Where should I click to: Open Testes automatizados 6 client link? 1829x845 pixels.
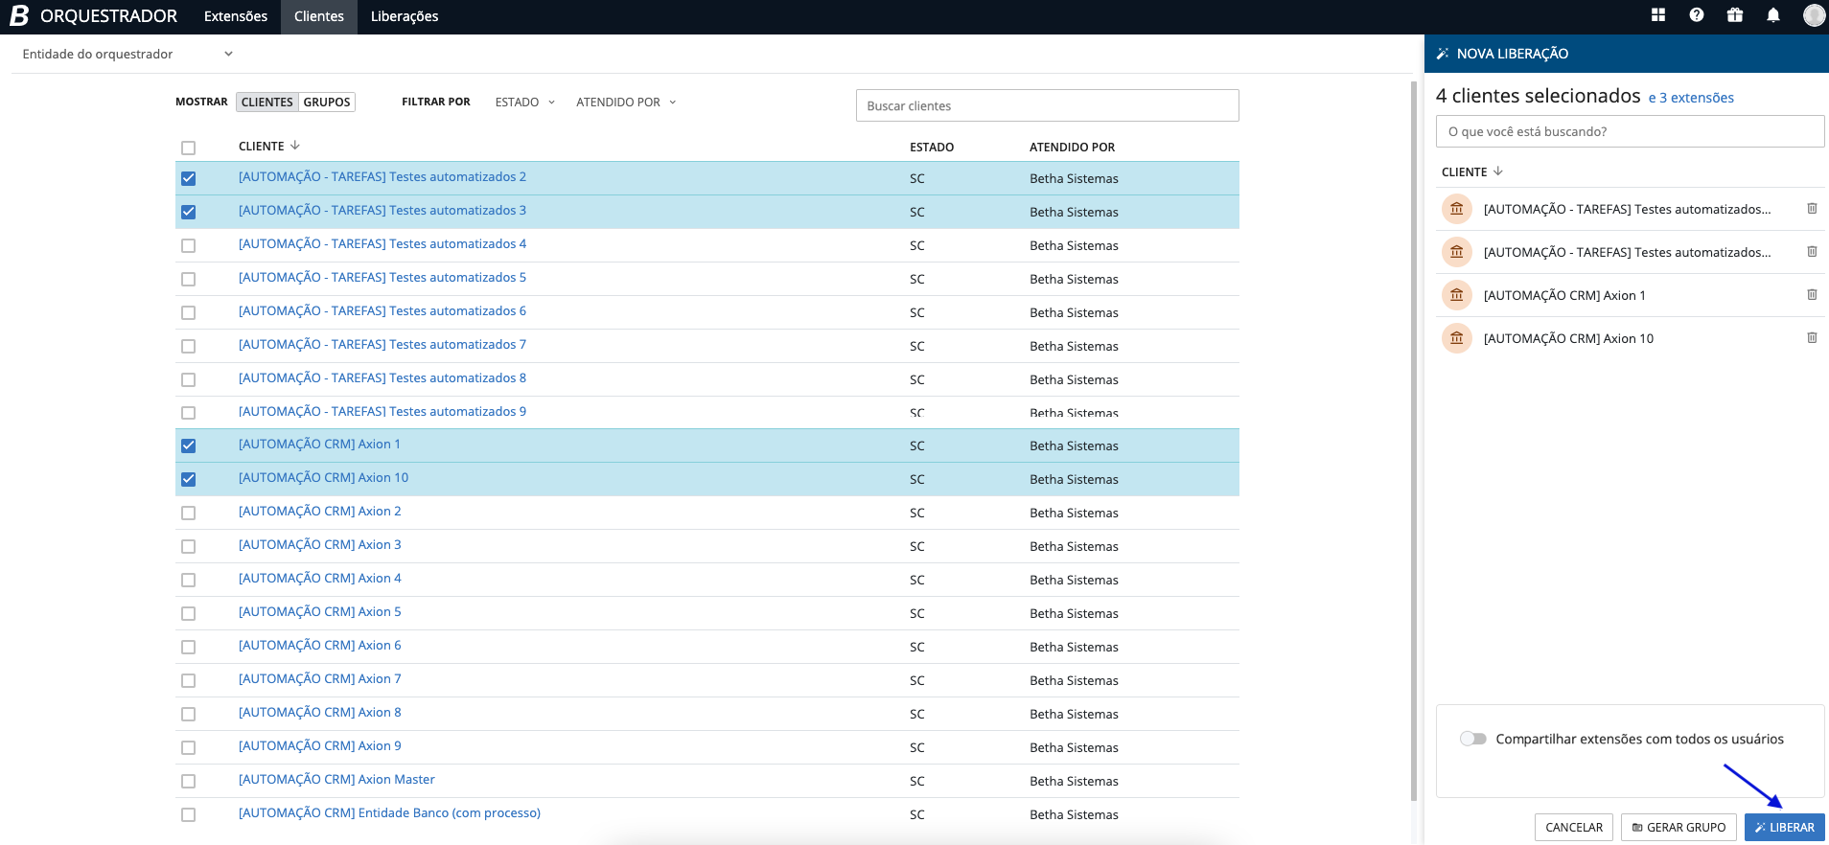pyautogui.click(x=382, y=310)
